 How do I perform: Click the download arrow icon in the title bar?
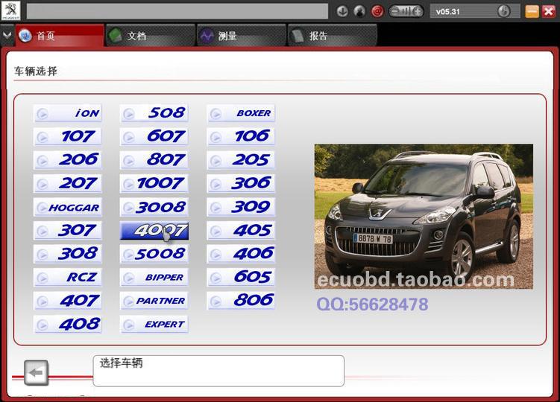point(342,11)
